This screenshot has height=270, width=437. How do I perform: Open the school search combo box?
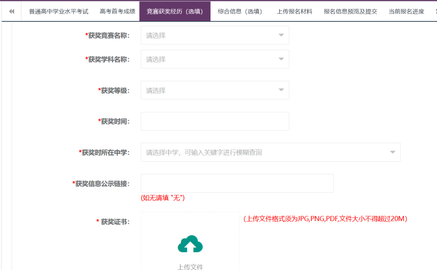[x=243, y=152]
